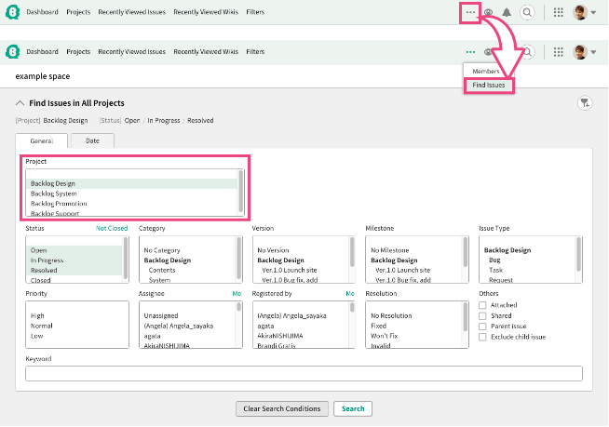Click the green three-dots more menu icon

(470, 51)
